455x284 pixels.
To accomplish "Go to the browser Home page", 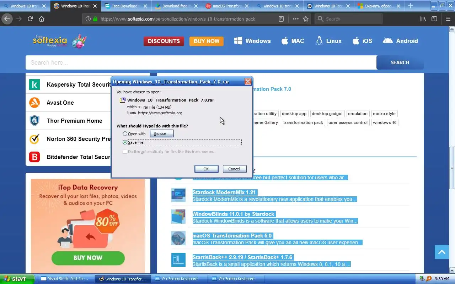I will [x=42, y=19].
